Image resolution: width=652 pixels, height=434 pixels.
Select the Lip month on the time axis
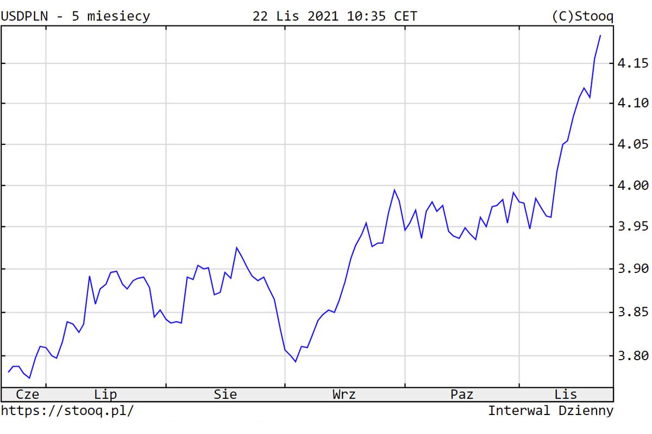pyautogui.click(x=105, y=394)
